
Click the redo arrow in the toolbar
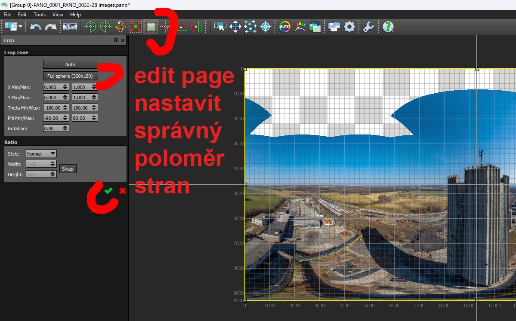click(51, 27)
